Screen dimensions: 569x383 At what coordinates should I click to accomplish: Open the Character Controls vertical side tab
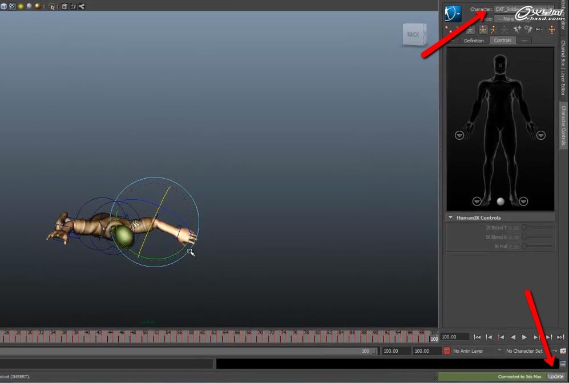pos(563,125)
